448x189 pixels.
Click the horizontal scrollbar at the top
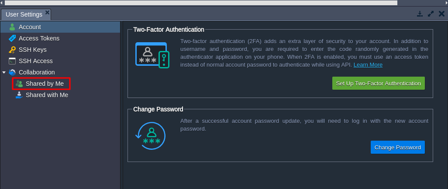(201, 3)
